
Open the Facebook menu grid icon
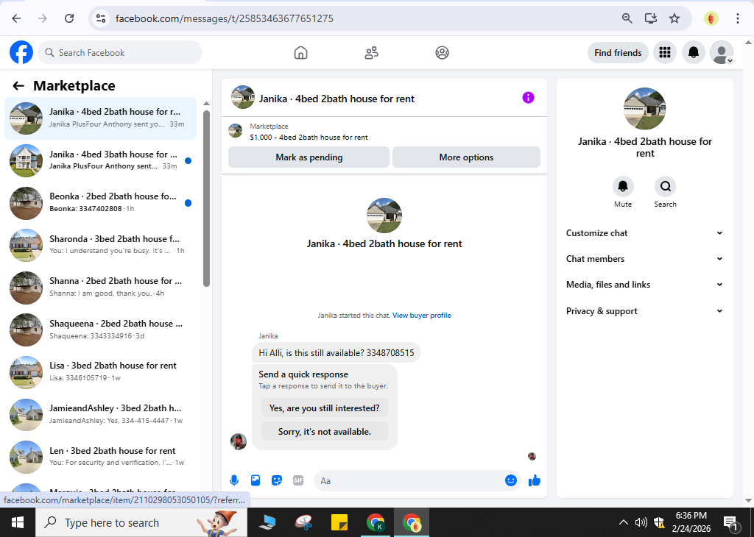click(x=665, y=52)
